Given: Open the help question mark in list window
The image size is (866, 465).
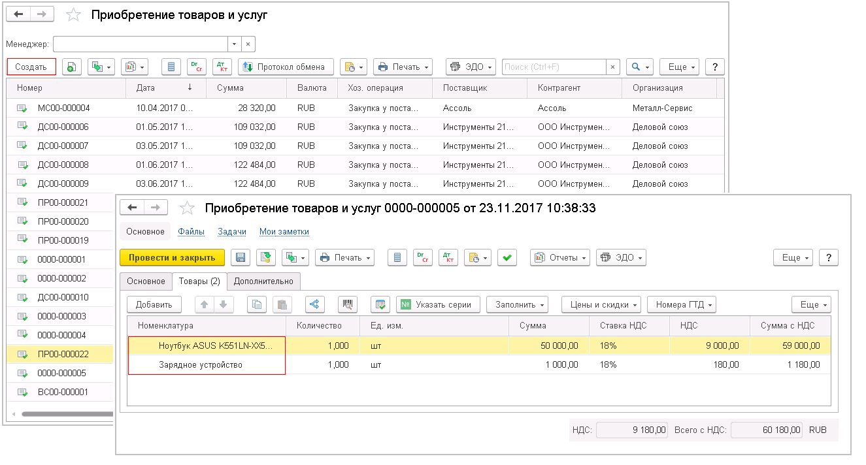Looking at the screenshot, I should [x=716, y=67].
